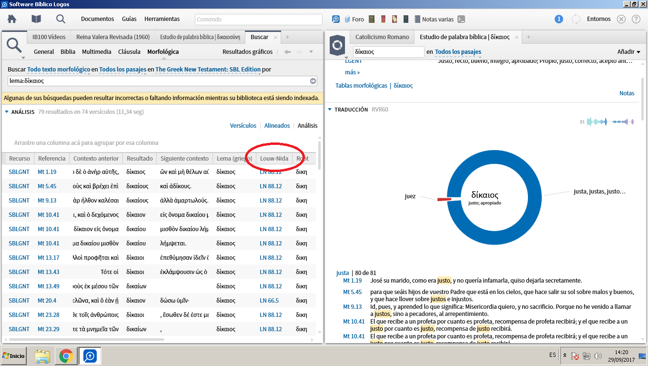This screenshot has width=648, height=366.
Task: Open the Windows Inicio start button
Action: click(x=14, y=356)
